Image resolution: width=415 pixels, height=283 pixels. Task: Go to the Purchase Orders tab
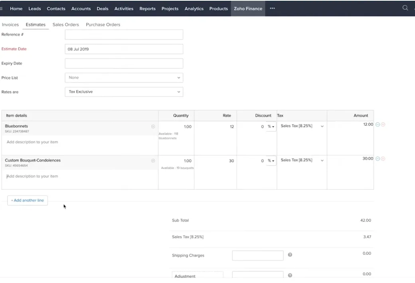click(103, 25)
